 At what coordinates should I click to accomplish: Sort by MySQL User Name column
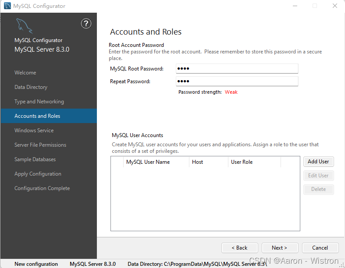click(x=156, y=162)
